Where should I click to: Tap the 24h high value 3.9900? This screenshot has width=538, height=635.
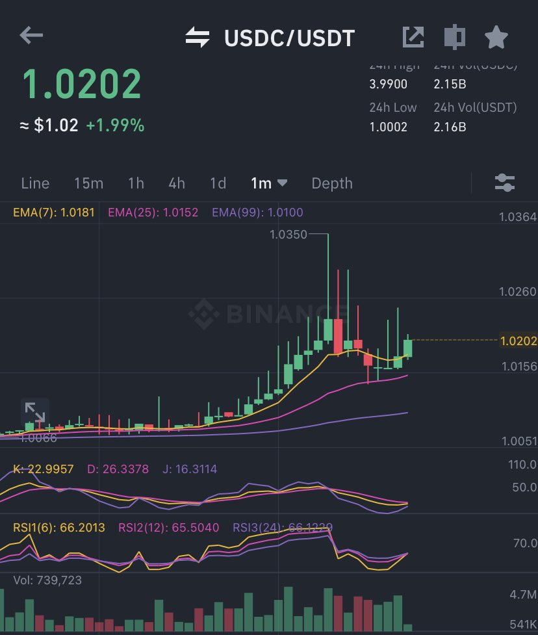pos(388,84)
